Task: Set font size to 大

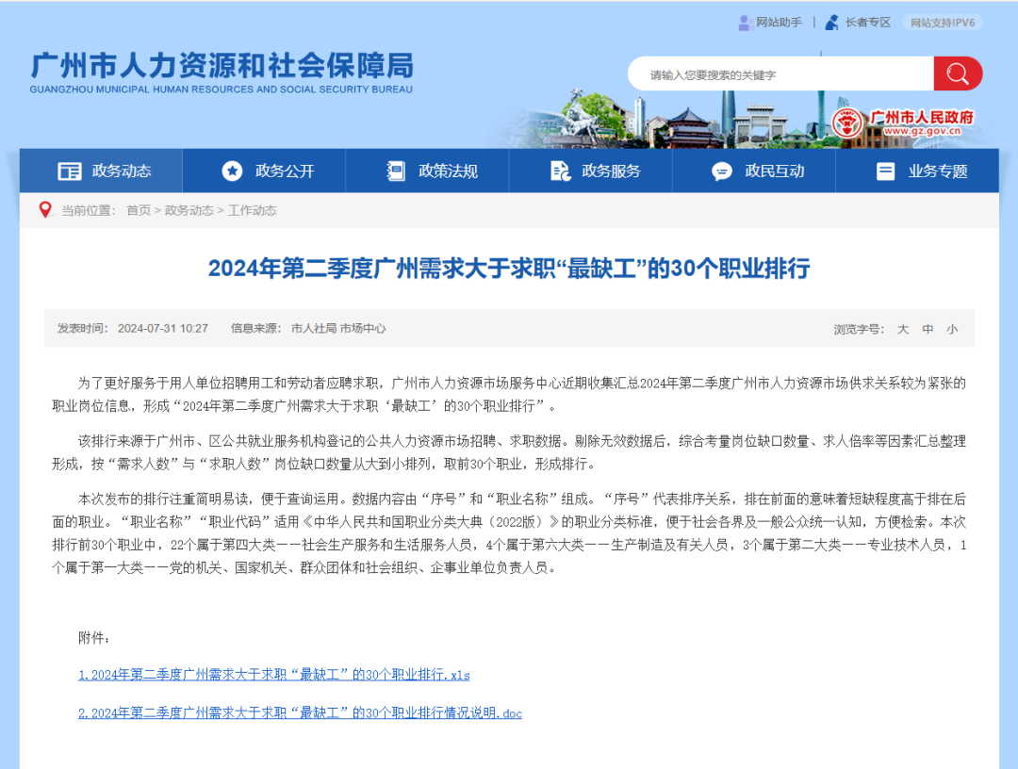Action: 902,329
